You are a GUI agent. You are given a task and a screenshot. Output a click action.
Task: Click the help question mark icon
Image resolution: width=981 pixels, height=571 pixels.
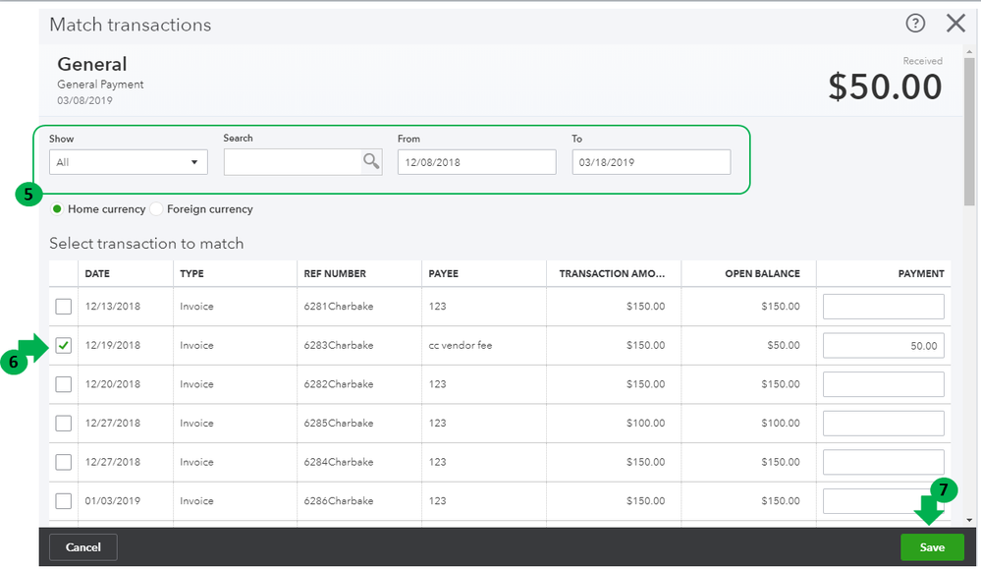click(x=915, y=24)
